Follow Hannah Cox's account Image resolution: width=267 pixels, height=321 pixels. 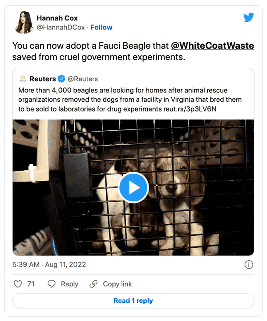[101, 27]
